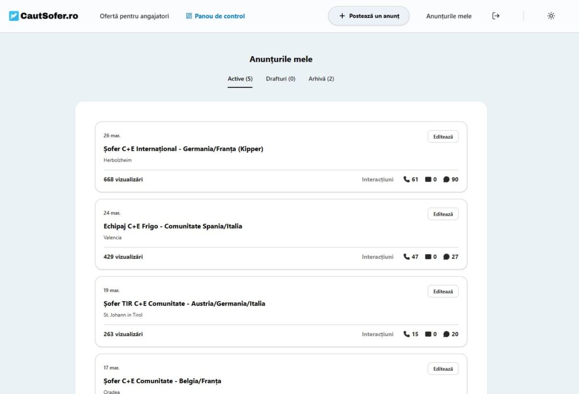Go to Anunțurile mele in header
The height and width of the screenshot is (394, 579).
[448, 16]
